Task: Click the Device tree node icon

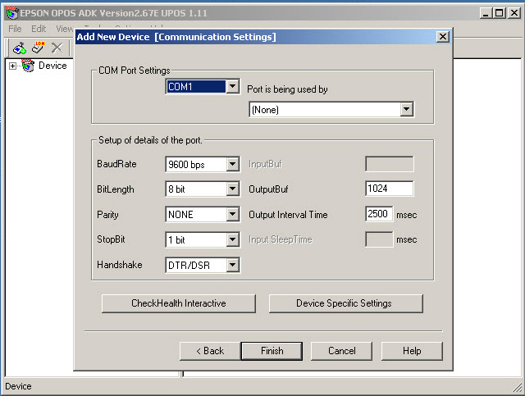Action: pyautogui.click(x=28, y=66)
